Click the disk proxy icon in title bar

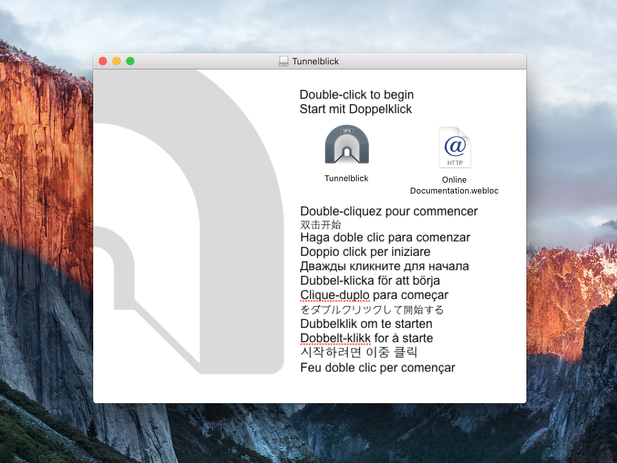(x=283, y=61)
